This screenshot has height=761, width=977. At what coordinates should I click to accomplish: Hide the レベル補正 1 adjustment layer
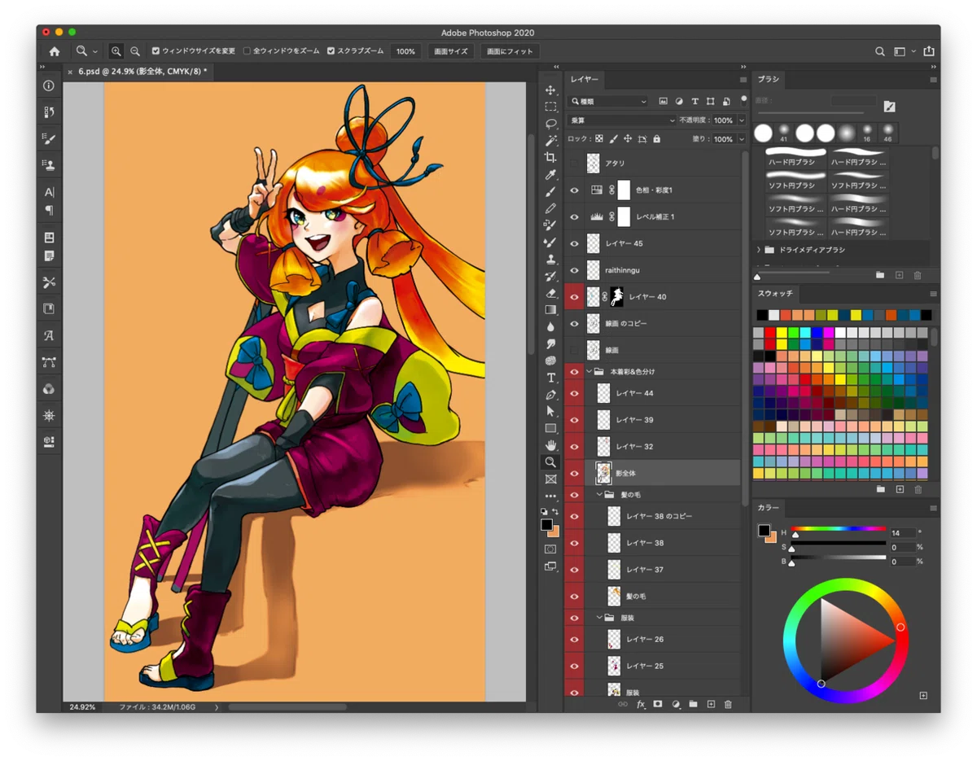pyautogui.click(x=574, y=216)
